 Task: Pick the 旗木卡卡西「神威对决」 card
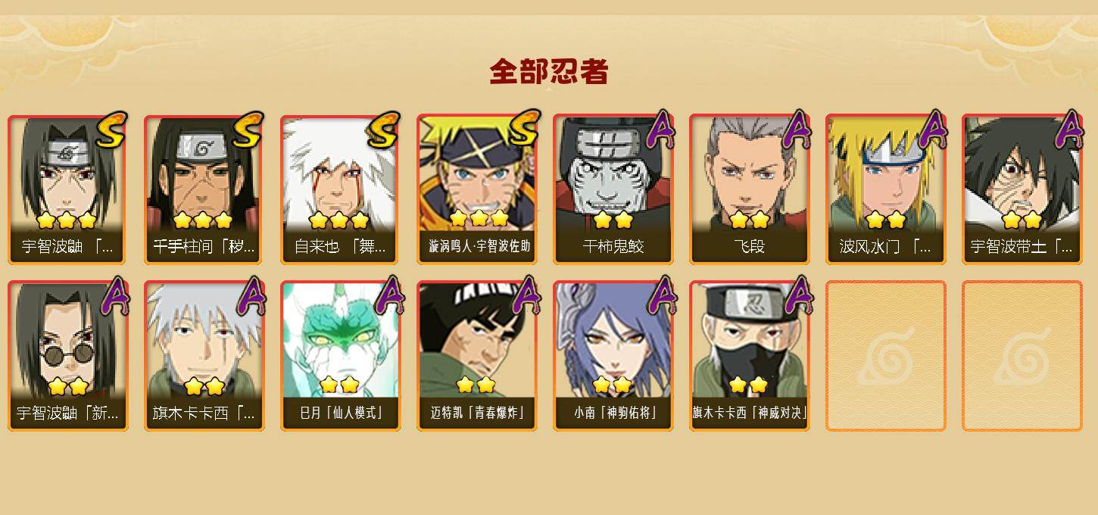750,356
